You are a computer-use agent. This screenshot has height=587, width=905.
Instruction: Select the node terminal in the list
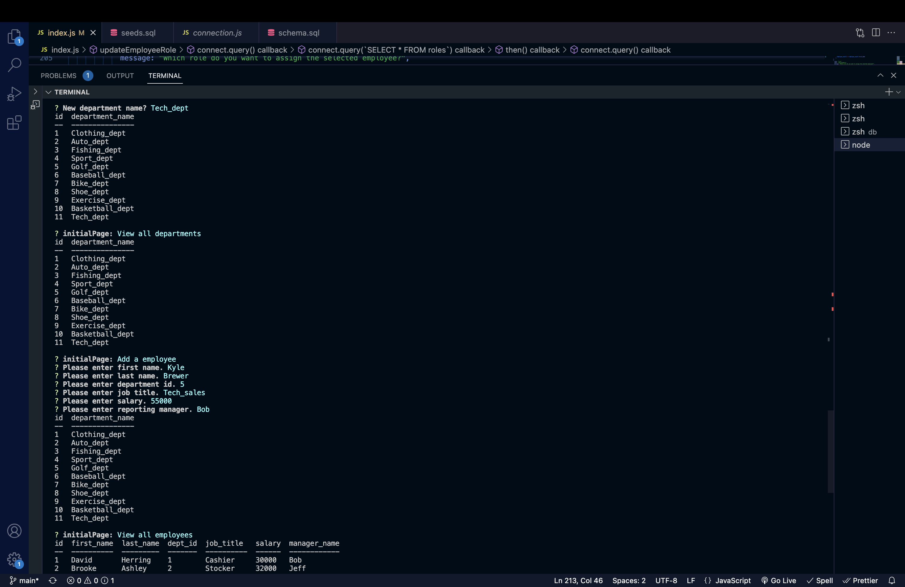pos(869,145)
